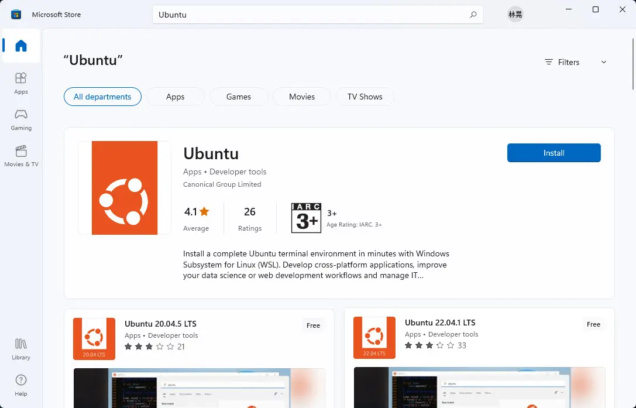Image resolution: width=636 pixels, height=408 pixels.
Task: Open the Gaming section
Action: click(20, 119)
